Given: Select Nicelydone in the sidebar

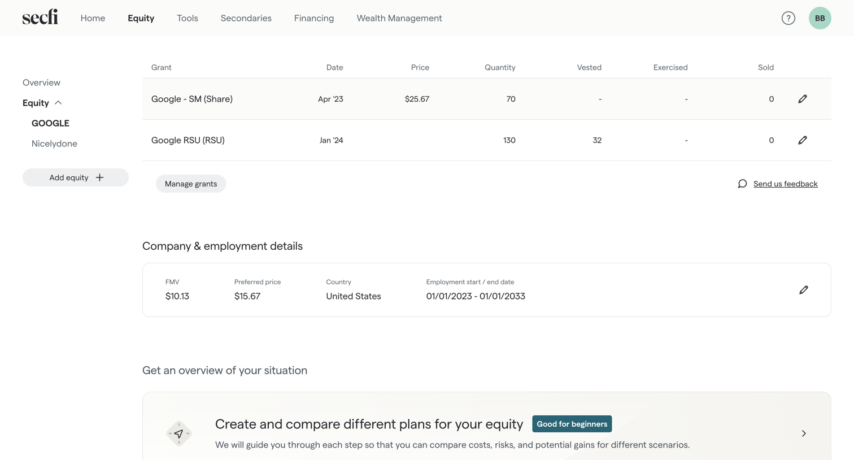Looking at the screenshot, I should [54, 144].
